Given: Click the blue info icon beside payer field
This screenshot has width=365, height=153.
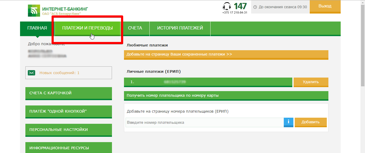Looking at the screenshot, I should pyautogui.click(x=288, y=122).
